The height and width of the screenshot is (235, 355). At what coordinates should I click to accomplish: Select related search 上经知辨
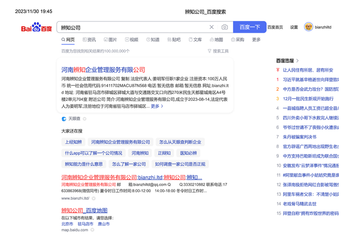tap(73, 142)
